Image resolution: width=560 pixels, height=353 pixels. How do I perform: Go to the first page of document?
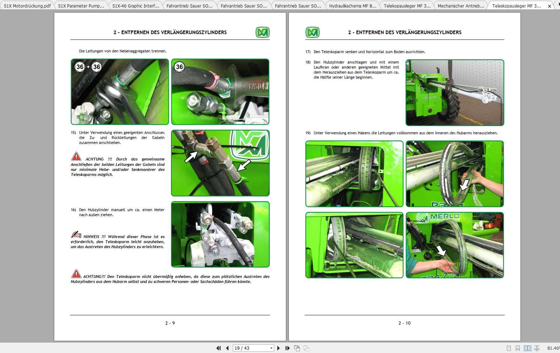[x=218, y=348]
